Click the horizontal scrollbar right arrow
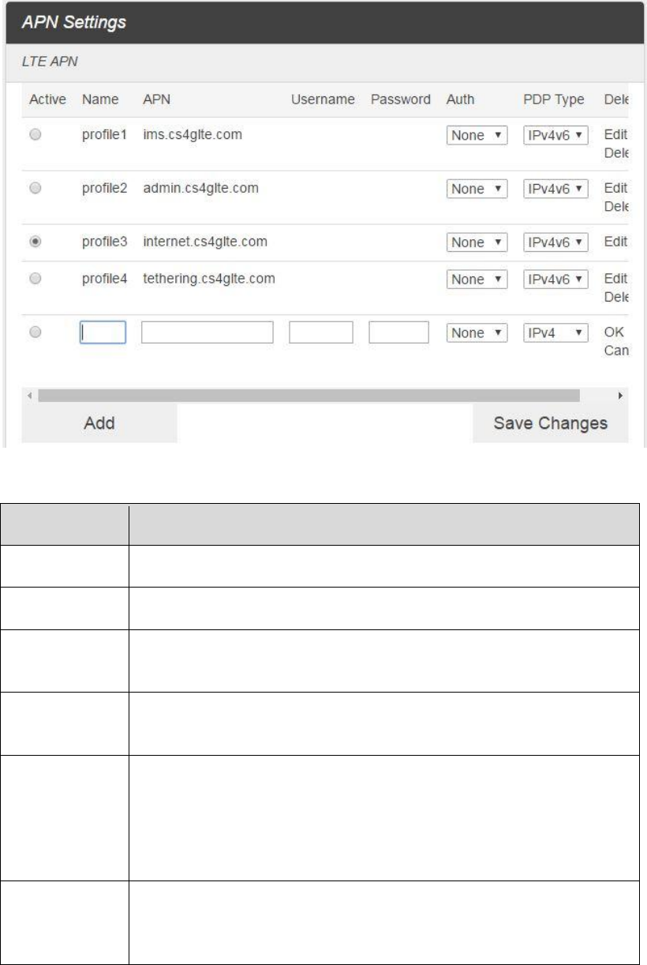The image size is (647, 965). [620, 395]
